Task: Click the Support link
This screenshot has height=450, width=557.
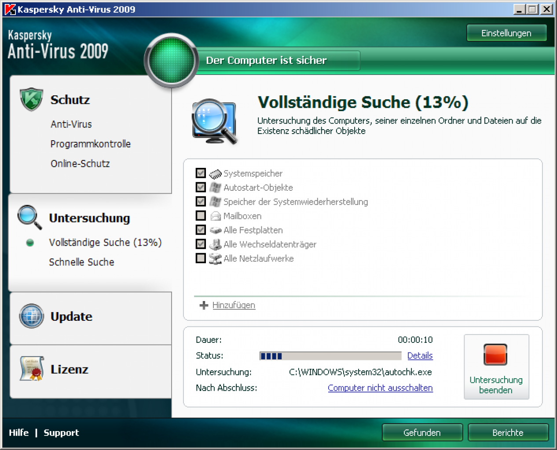Action: [61, 432]
